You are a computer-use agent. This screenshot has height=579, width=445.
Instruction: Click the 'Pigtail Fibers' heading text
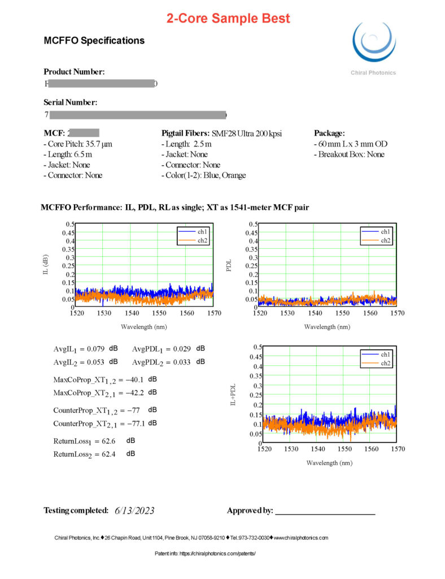(185, 133)
